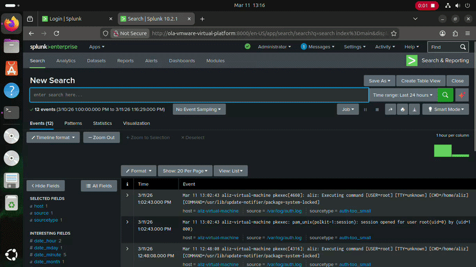Switch to the Visualization tab
The image size is (476, 267).
pyautogui.click(x=136, y=123)
